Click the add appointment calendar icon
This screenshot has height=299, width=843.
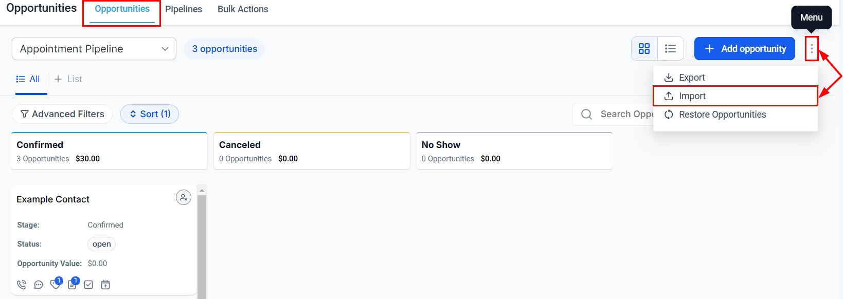(x=105, y=285)
